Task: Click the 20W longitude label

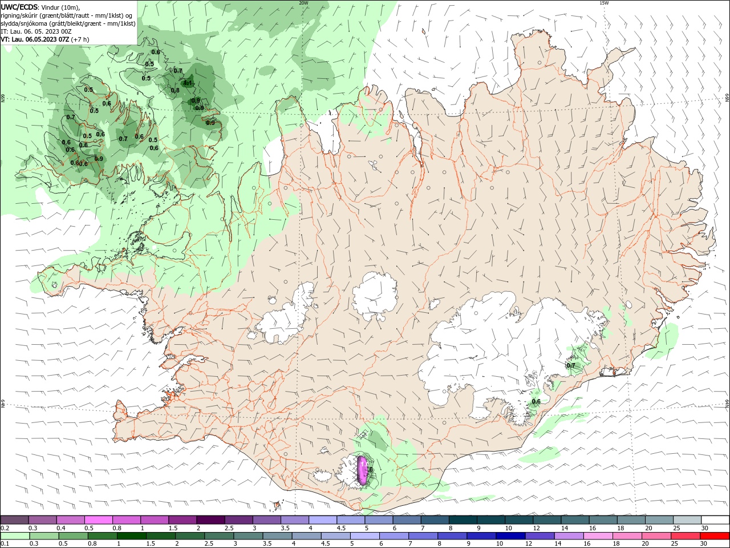Action: (x=303, y=3)
